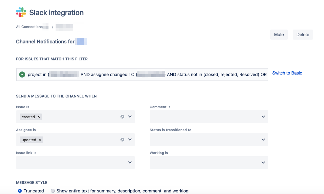Clear all values in Assignee is field

coord(122,140)
